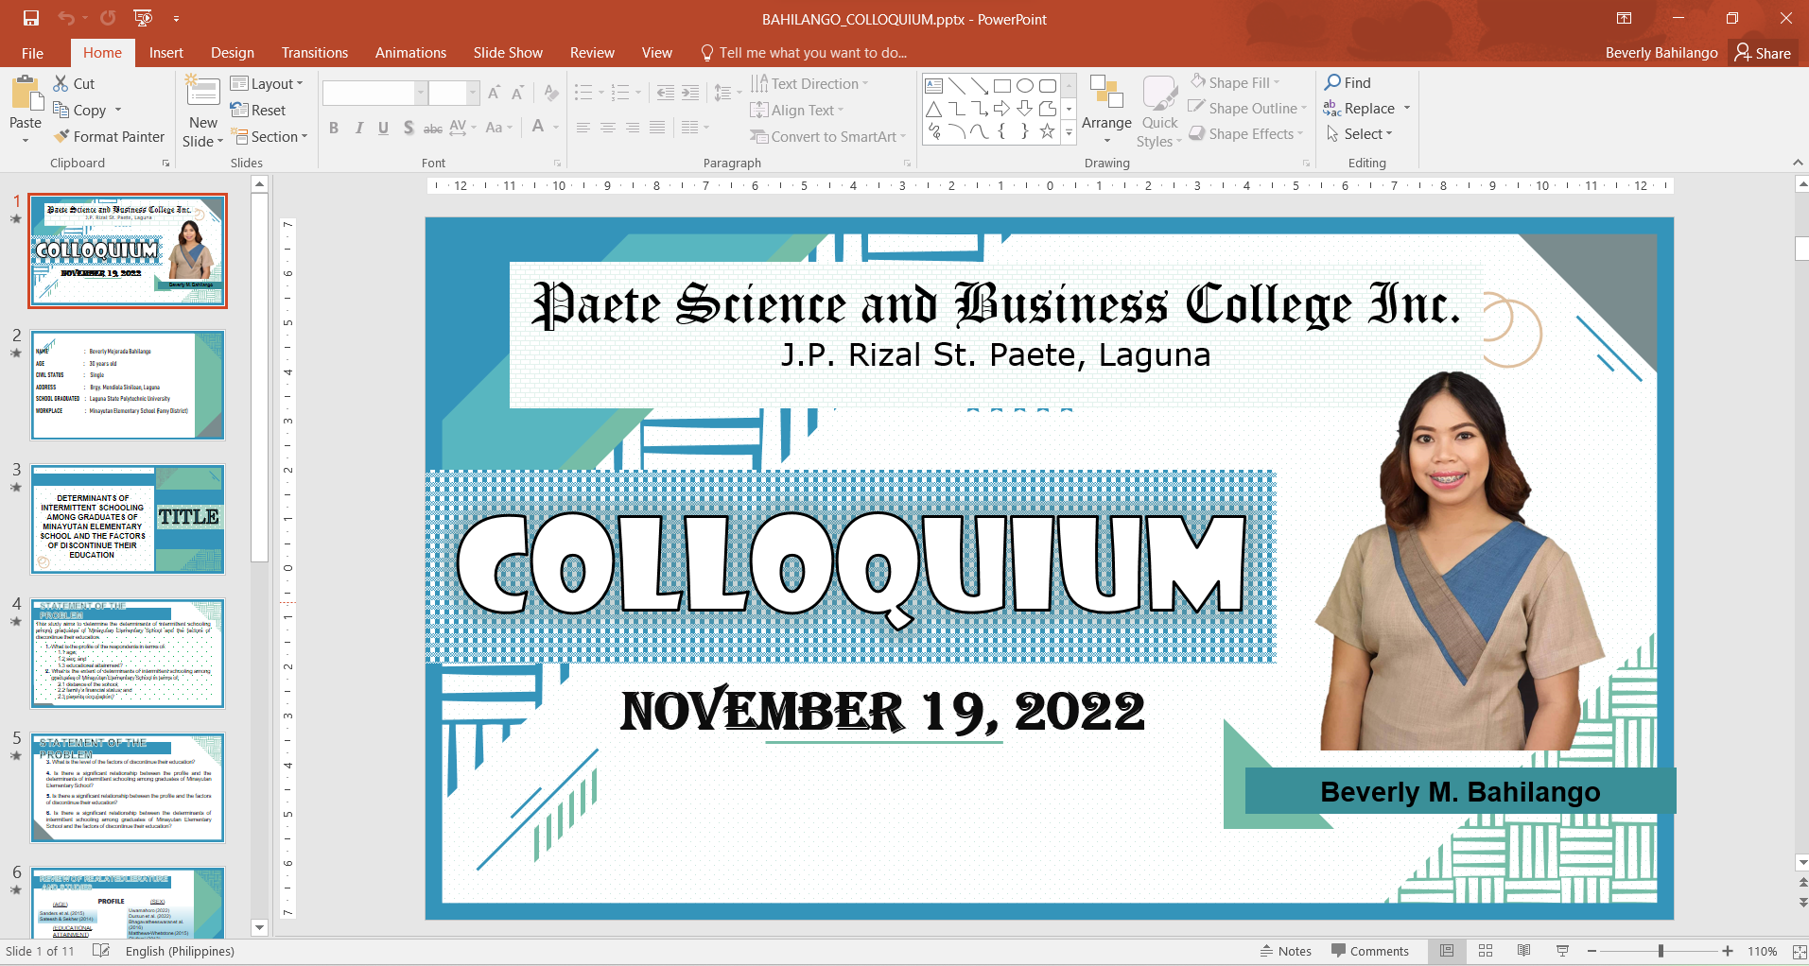
Task: Start the slide show from the beginning icon
Action: 143,18
